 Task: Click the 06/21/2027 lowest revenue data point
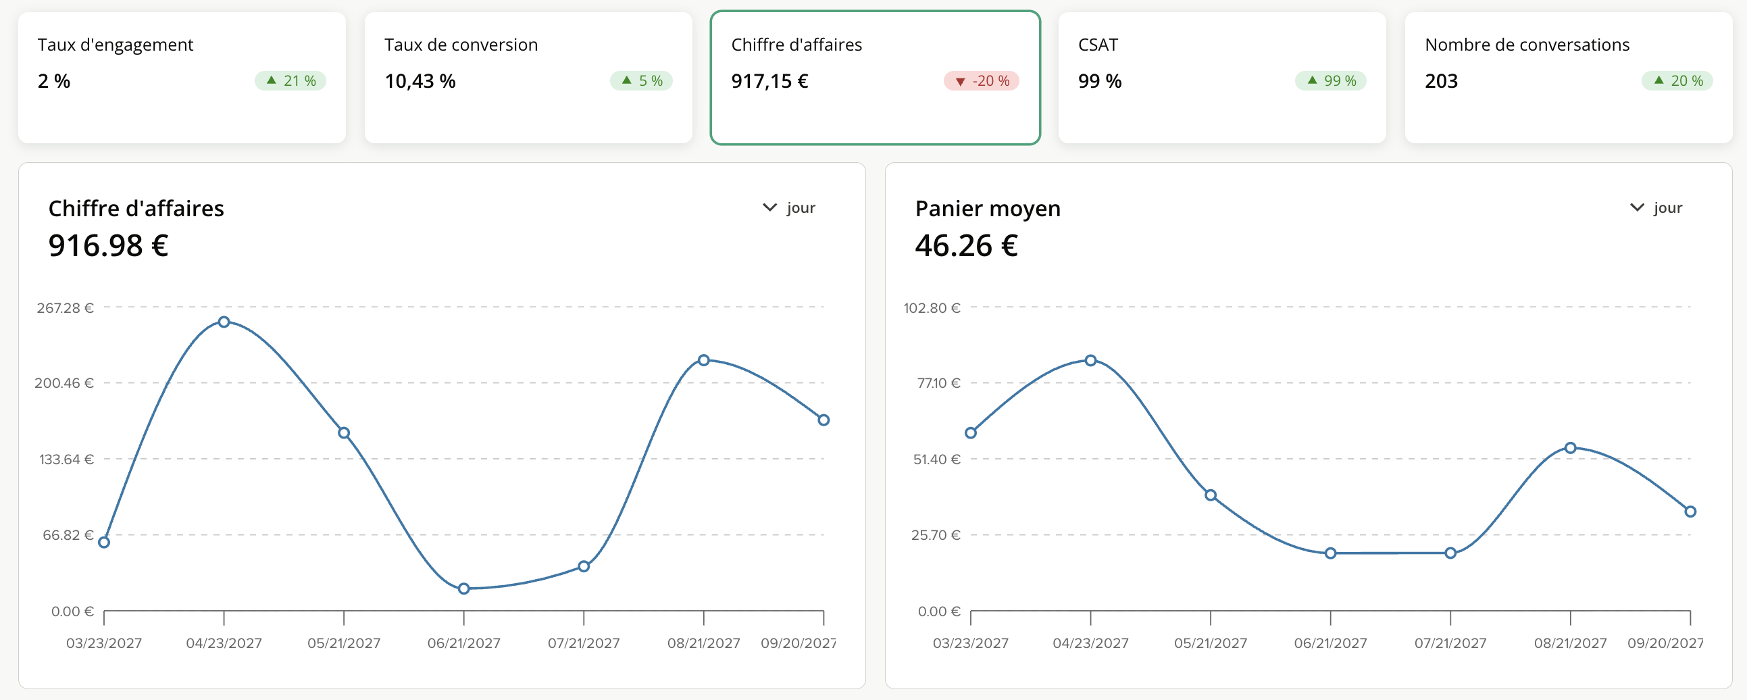464,589
